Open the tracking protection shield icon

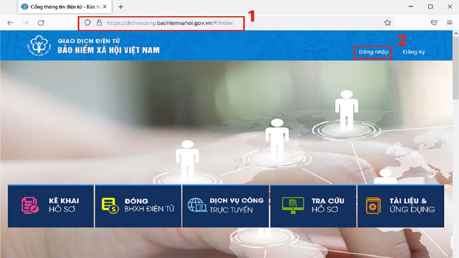87,23
